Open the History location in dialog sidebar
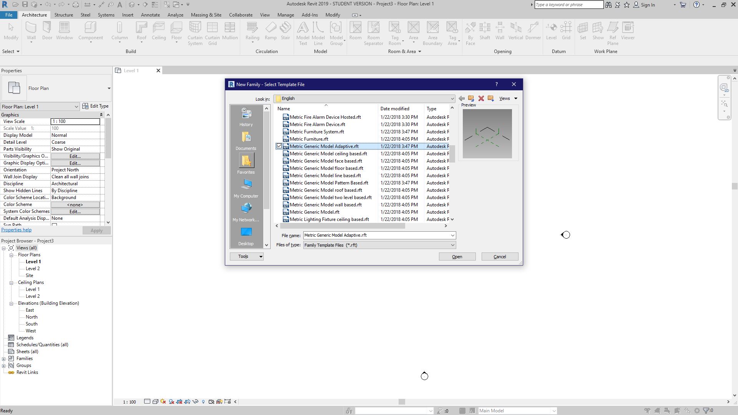738x415 pixels. (x=246, y=117)
